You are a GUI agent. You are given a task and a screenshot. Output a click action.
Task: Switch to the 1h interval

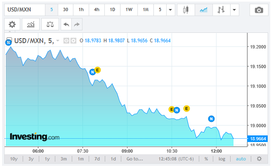(81, 10)
